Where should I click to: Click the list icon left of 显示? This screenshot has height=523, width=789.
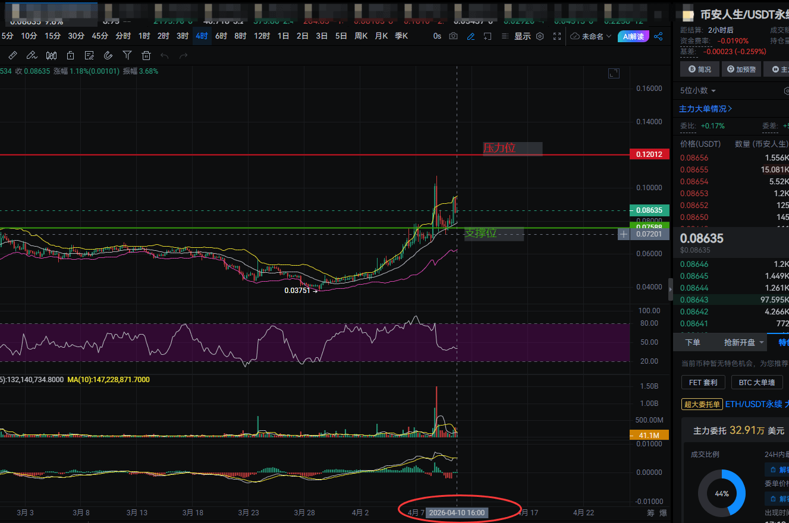point(505,36)
